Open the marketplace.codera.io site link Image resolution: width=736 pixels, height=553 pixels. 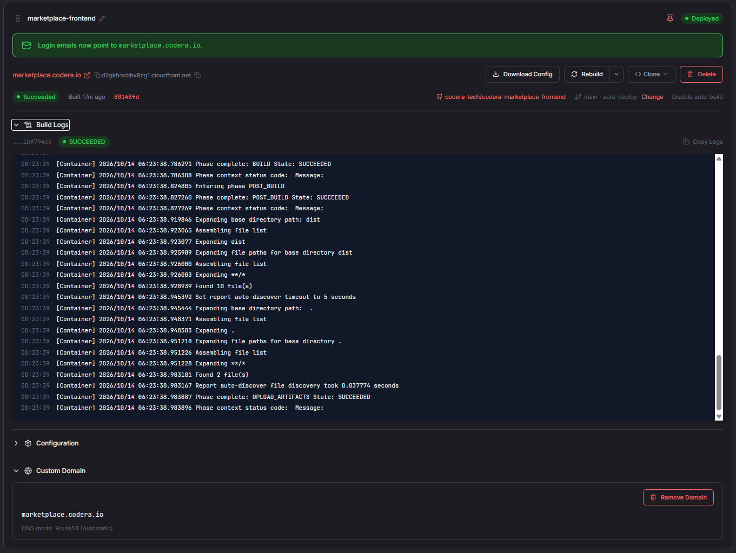click(x=47, y=75)
